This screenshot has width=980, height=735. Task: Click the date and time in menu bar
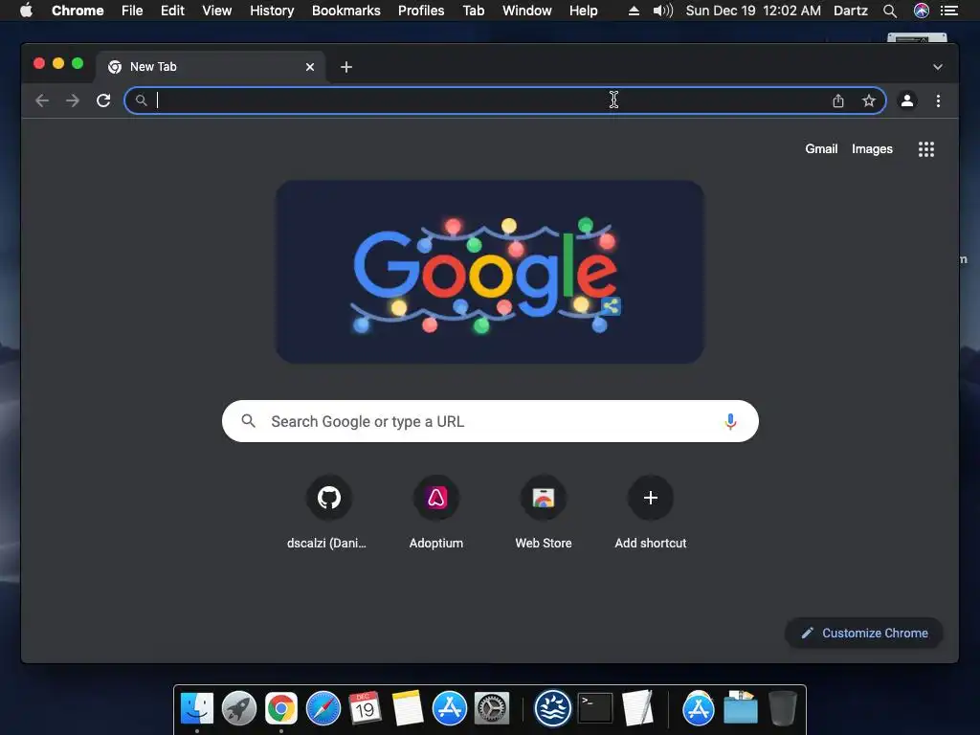(753, 11)
